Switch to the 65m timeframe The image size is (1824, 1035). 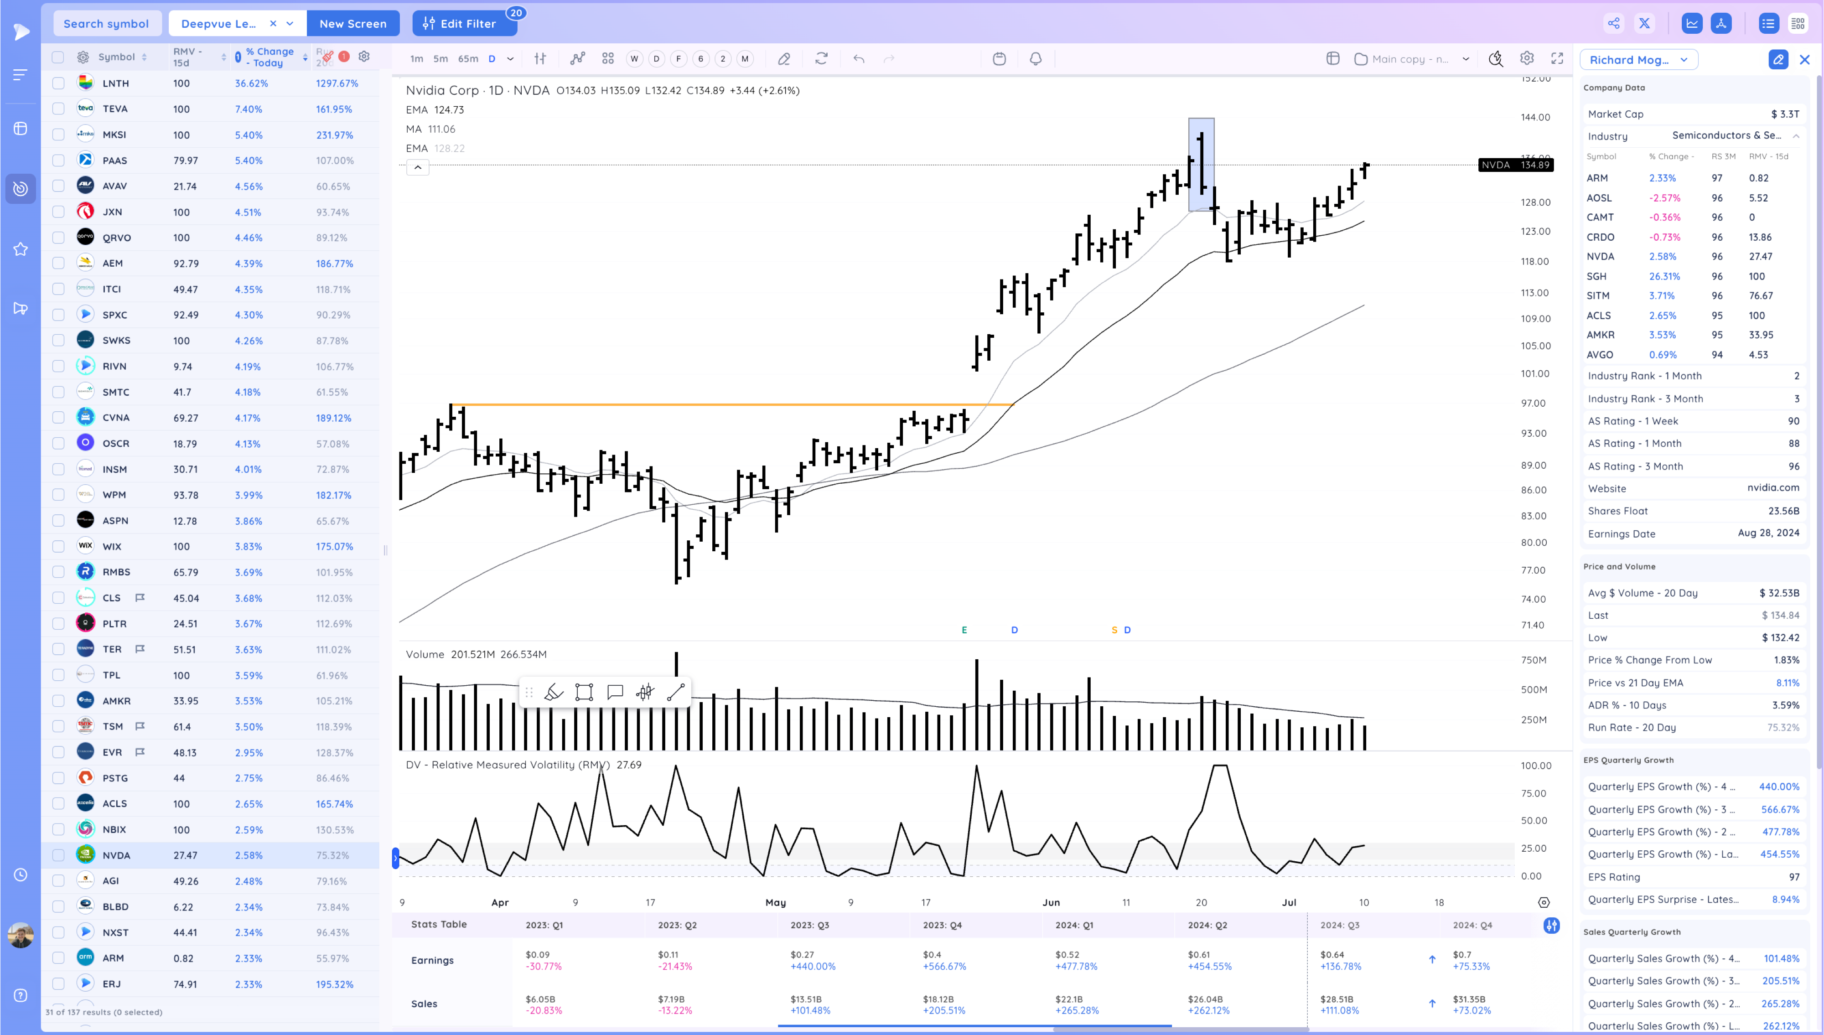pos(468,59)
